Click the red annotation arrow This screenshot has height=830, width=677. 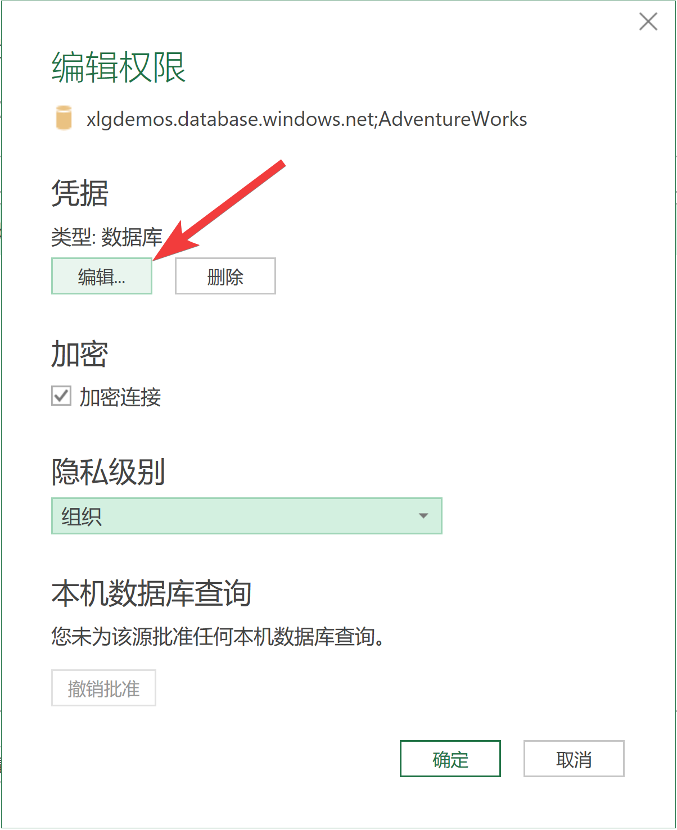click(x=219, y=211)
